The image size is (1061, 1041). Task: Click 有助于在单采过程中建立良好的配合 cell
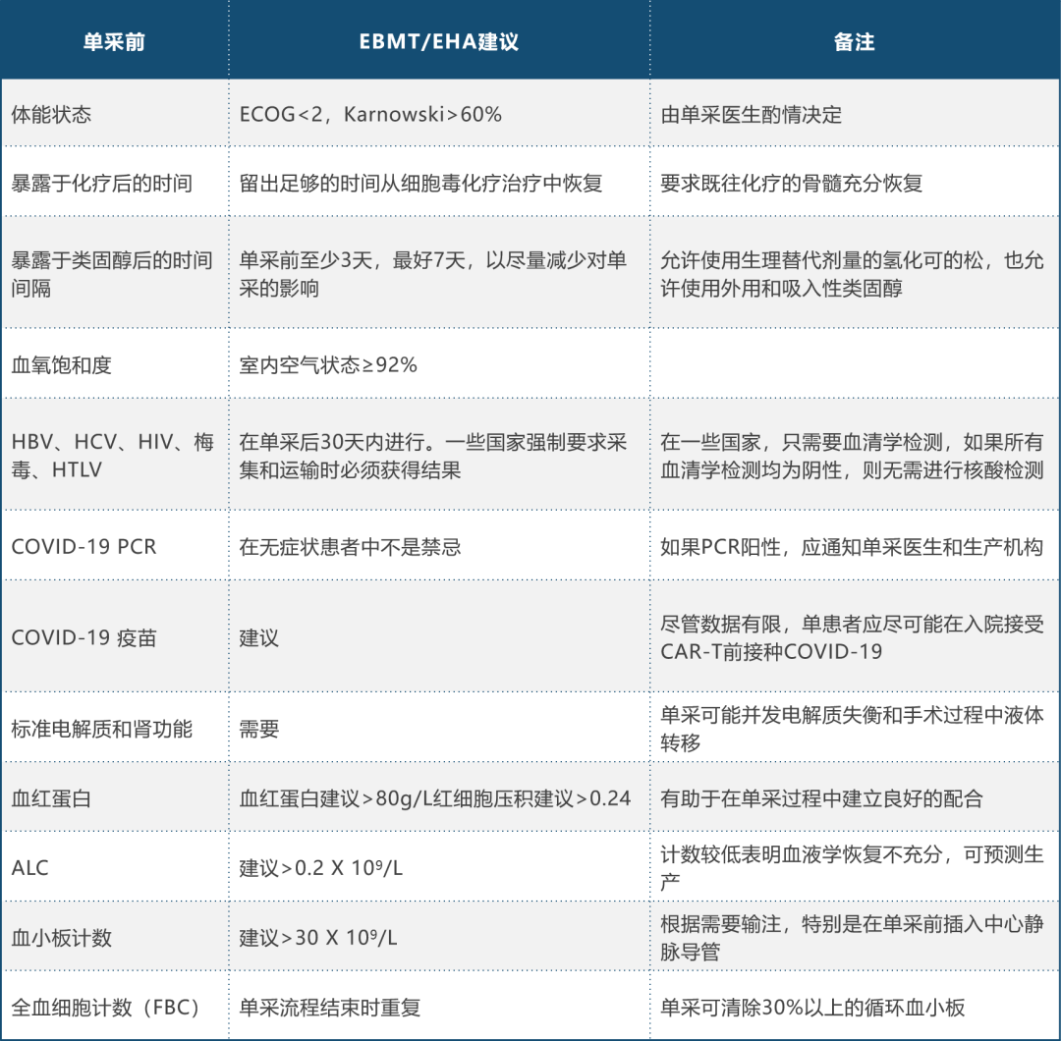[821, 798]
